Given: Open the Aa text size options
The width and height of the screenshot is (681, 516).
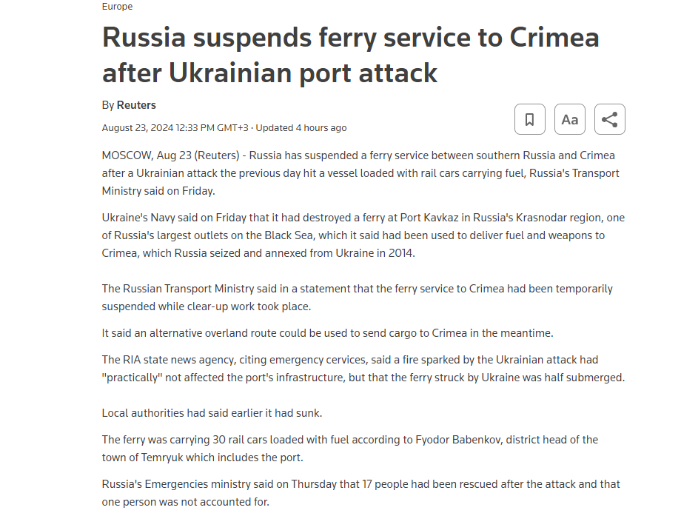Looking at the screenshot, I should tap(569, 119).
